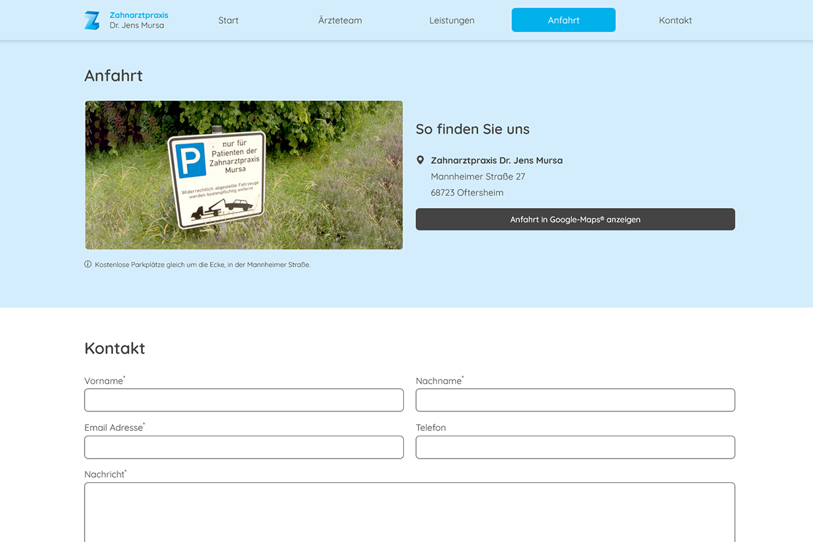Open the Leistungen navigation item
813x542 pixels.
pyautogui.click(x=452, y=20)
